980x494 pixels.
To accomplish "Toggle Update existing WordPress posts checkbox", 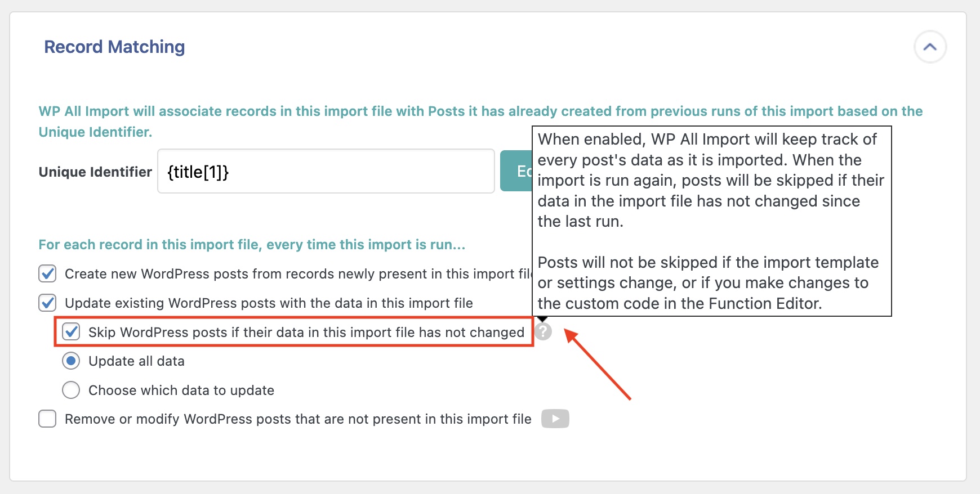I will coord(47,303).
